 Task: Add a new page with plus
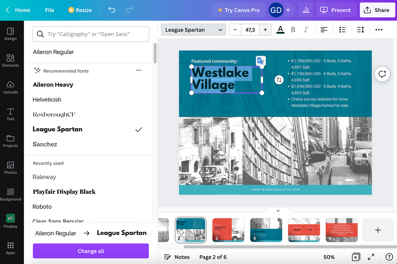(x=378, y=230)
